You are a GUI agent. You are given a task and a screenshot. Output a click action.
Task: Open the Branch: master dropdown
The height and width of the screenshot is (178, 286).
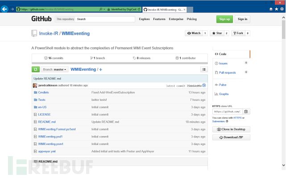[x=54, y=69]
